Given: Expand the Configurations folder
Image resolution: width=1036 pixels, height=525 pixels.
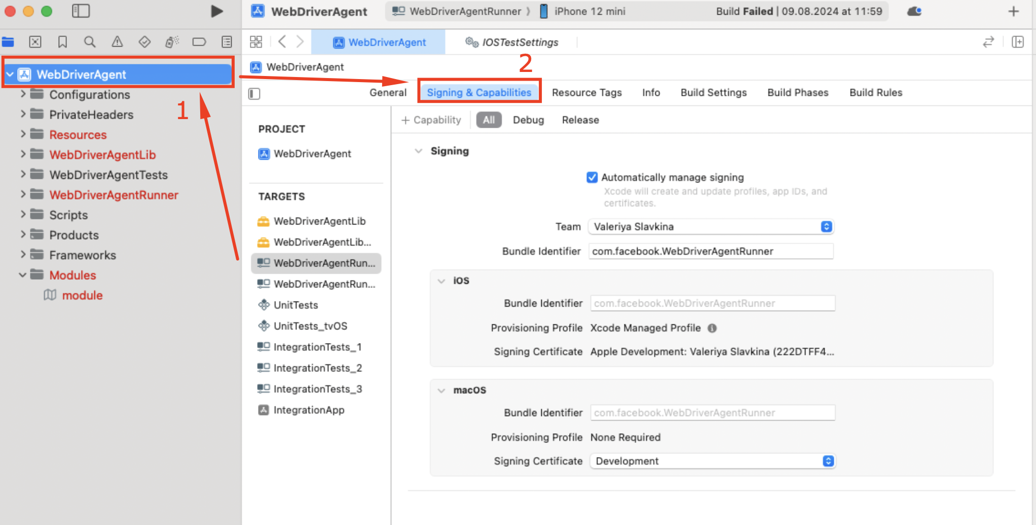Looking at the screenshot, I should pos(23,94).
